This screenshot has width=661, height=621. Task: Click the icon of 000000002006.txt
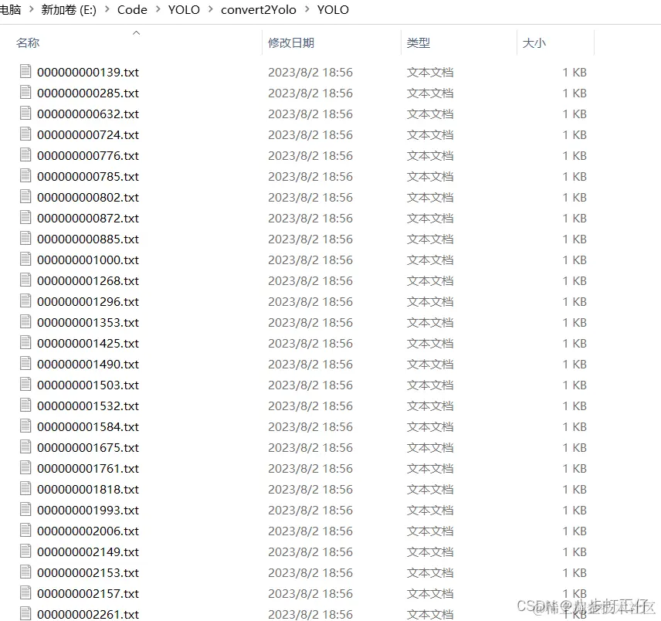25,531
